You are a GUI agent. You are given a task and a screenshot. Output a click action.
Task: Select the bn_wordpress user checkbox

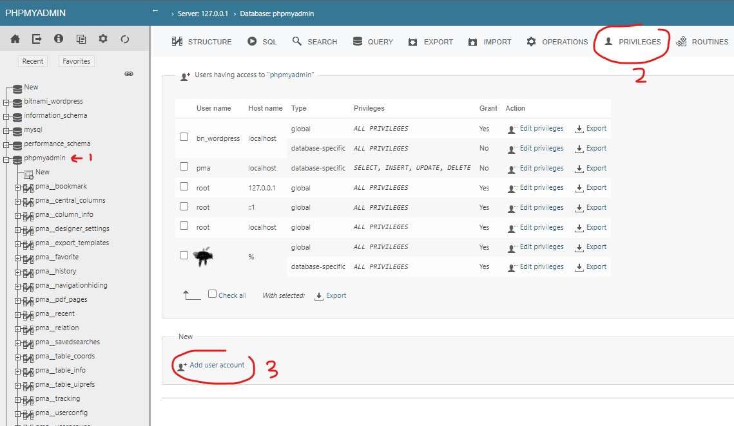click(x=184, y=136)
